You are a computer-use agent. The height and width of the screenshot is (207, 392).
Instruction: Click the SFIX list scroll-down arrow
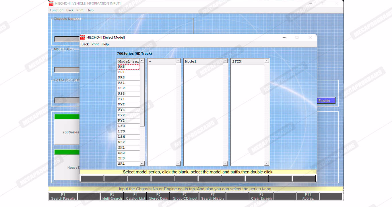pyautogui.click(x=266, y=163)
